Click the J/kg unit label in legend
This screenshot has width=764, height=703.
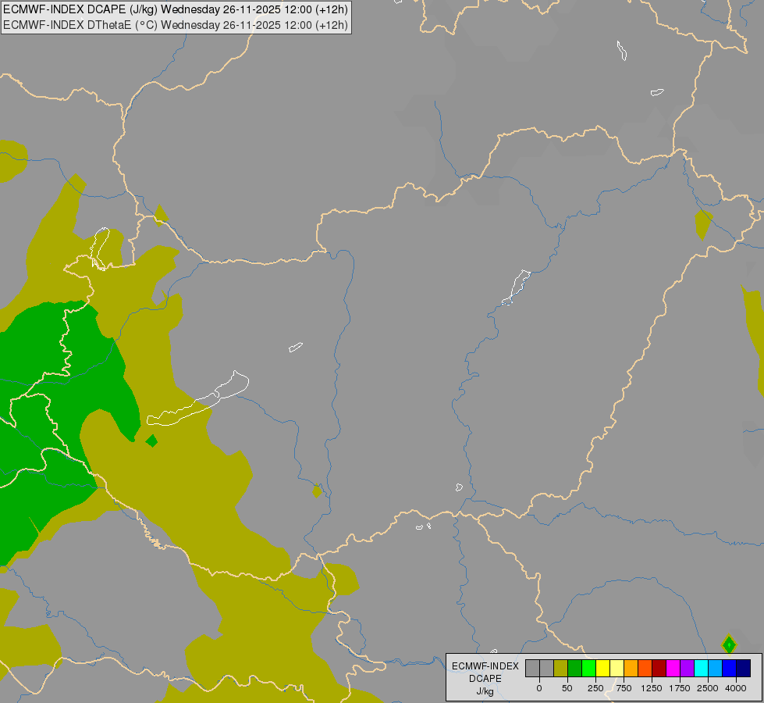point(485,691)
